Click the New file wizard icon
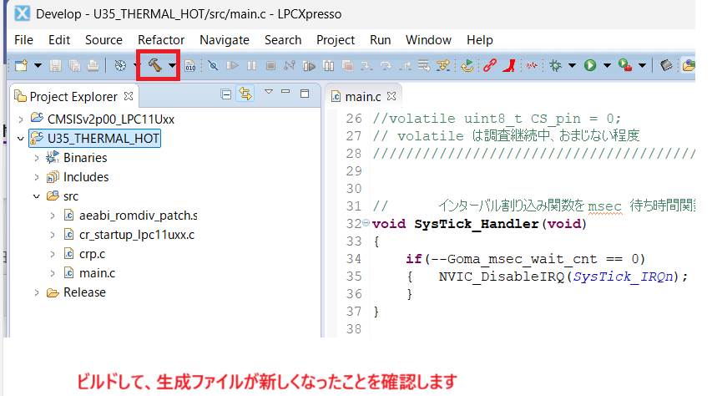 pyautogui.click(x=21, y=65)
